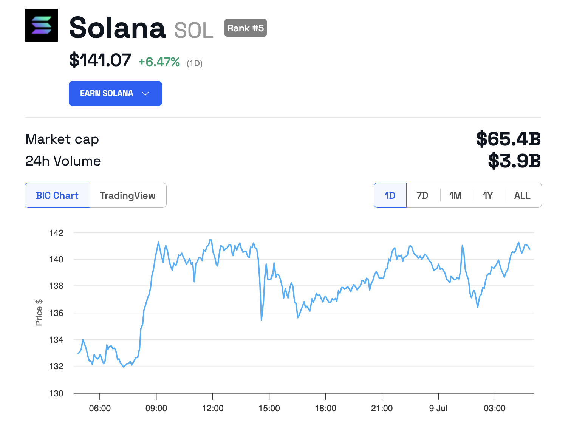Click the 9 Jul date axis marker
The height and width of the screenshot is (424, 588).
pos(438,408)
